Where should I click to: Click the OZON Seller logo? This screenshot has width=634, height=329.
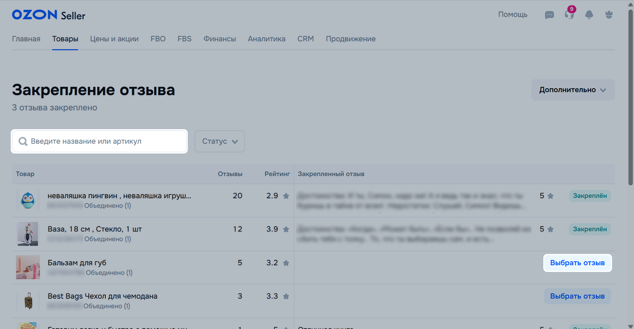(x=49, y=15)
